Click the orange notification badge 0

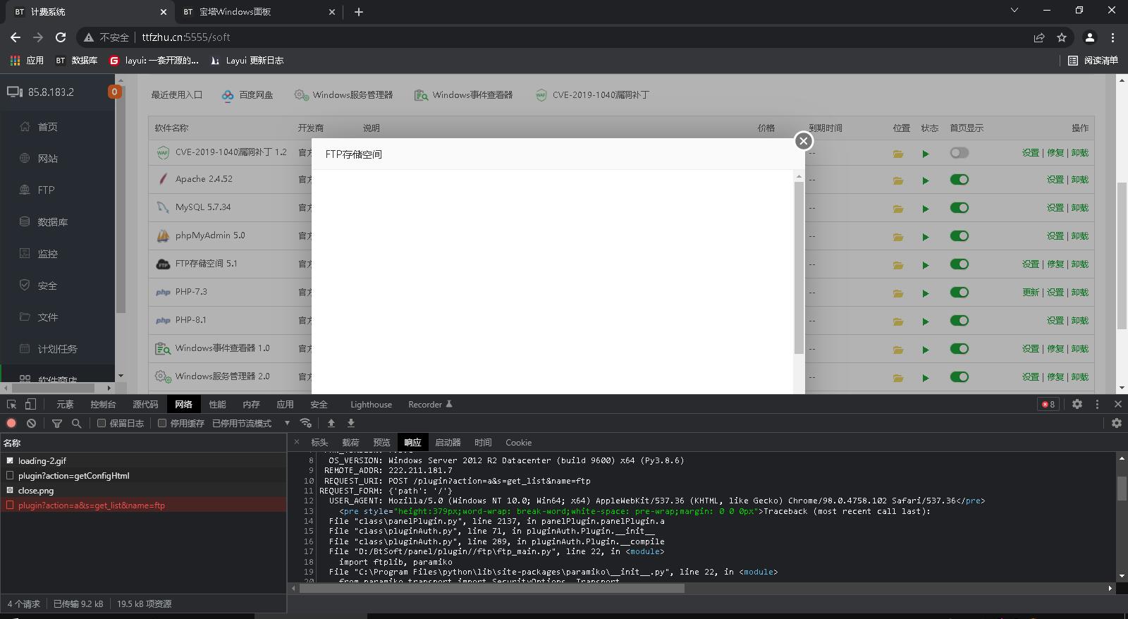[x=114, y=92]
